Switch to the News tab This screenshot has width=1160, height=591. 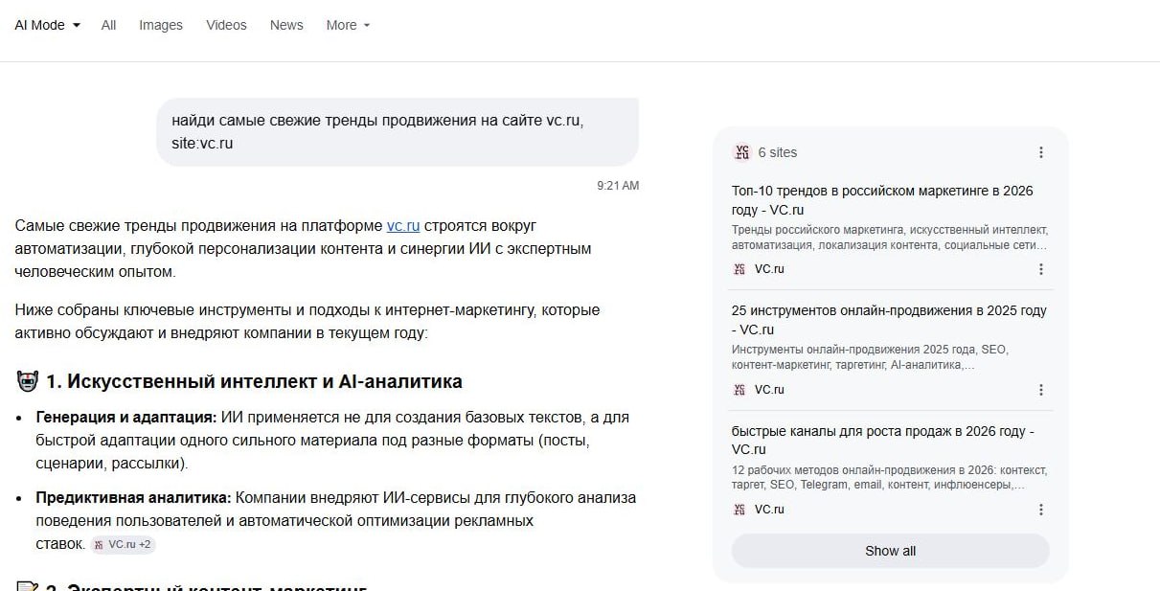(x=286, y=25)
